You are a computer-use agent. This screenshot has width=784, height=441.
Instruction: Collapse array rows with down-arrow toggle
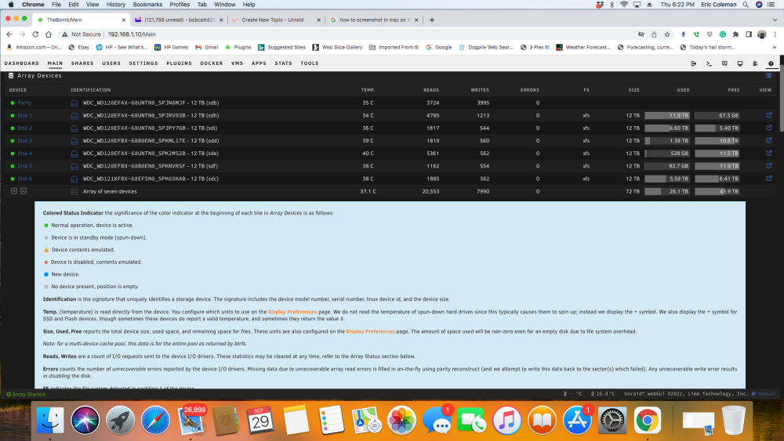coord(14,191)
